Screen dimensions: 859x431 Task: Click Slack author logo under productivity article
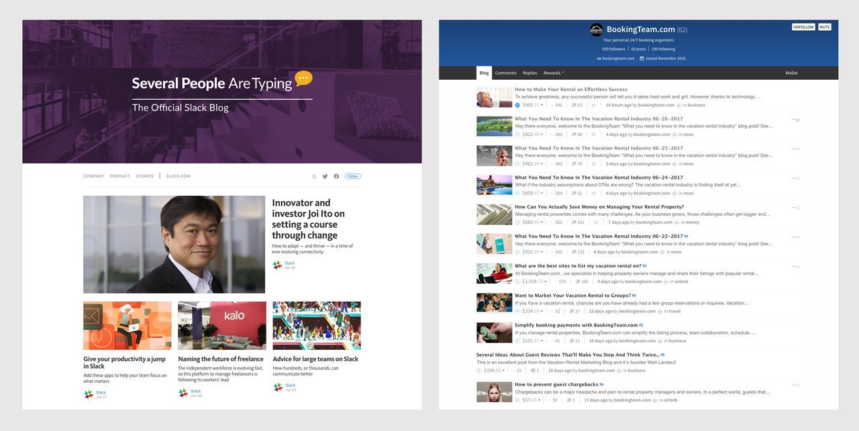pos(88,395)
